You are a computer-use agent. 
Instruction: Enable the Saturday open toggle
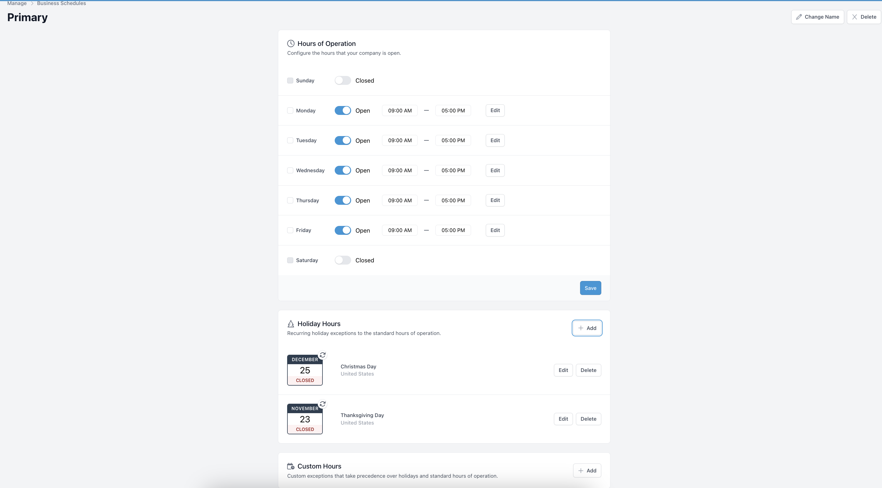343,260
